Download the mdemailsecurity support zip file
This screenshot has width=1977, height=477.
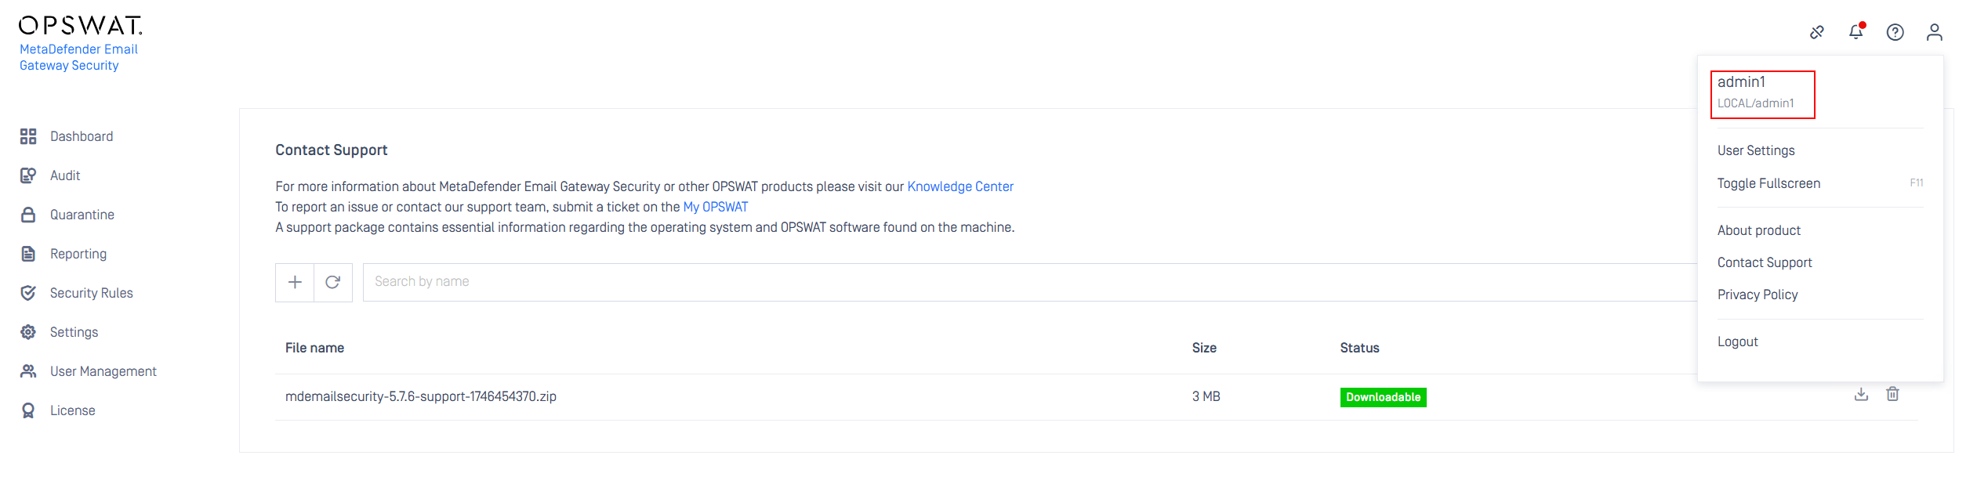pyautogui.click(x=1861, y=394)
